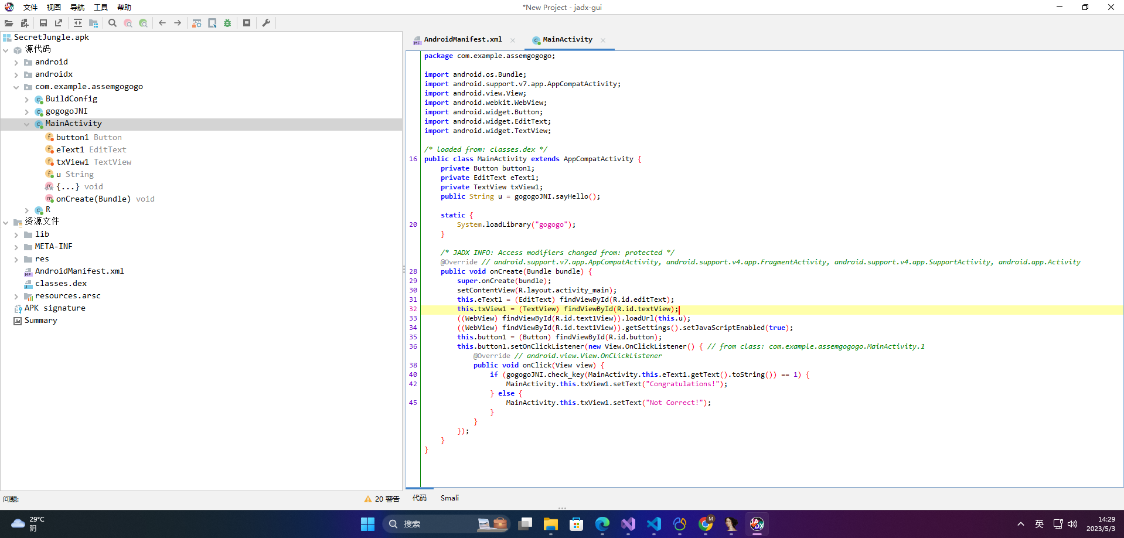The image size is (1124, 538).
Task: Select the static {...} void initializer
Action: click(x=74, y=186)
